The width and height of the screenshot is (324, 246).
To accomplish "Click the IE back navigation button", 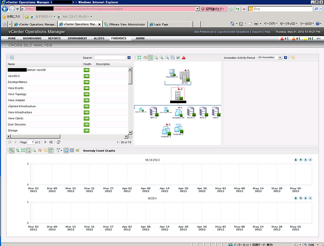I will click(5, 9).
